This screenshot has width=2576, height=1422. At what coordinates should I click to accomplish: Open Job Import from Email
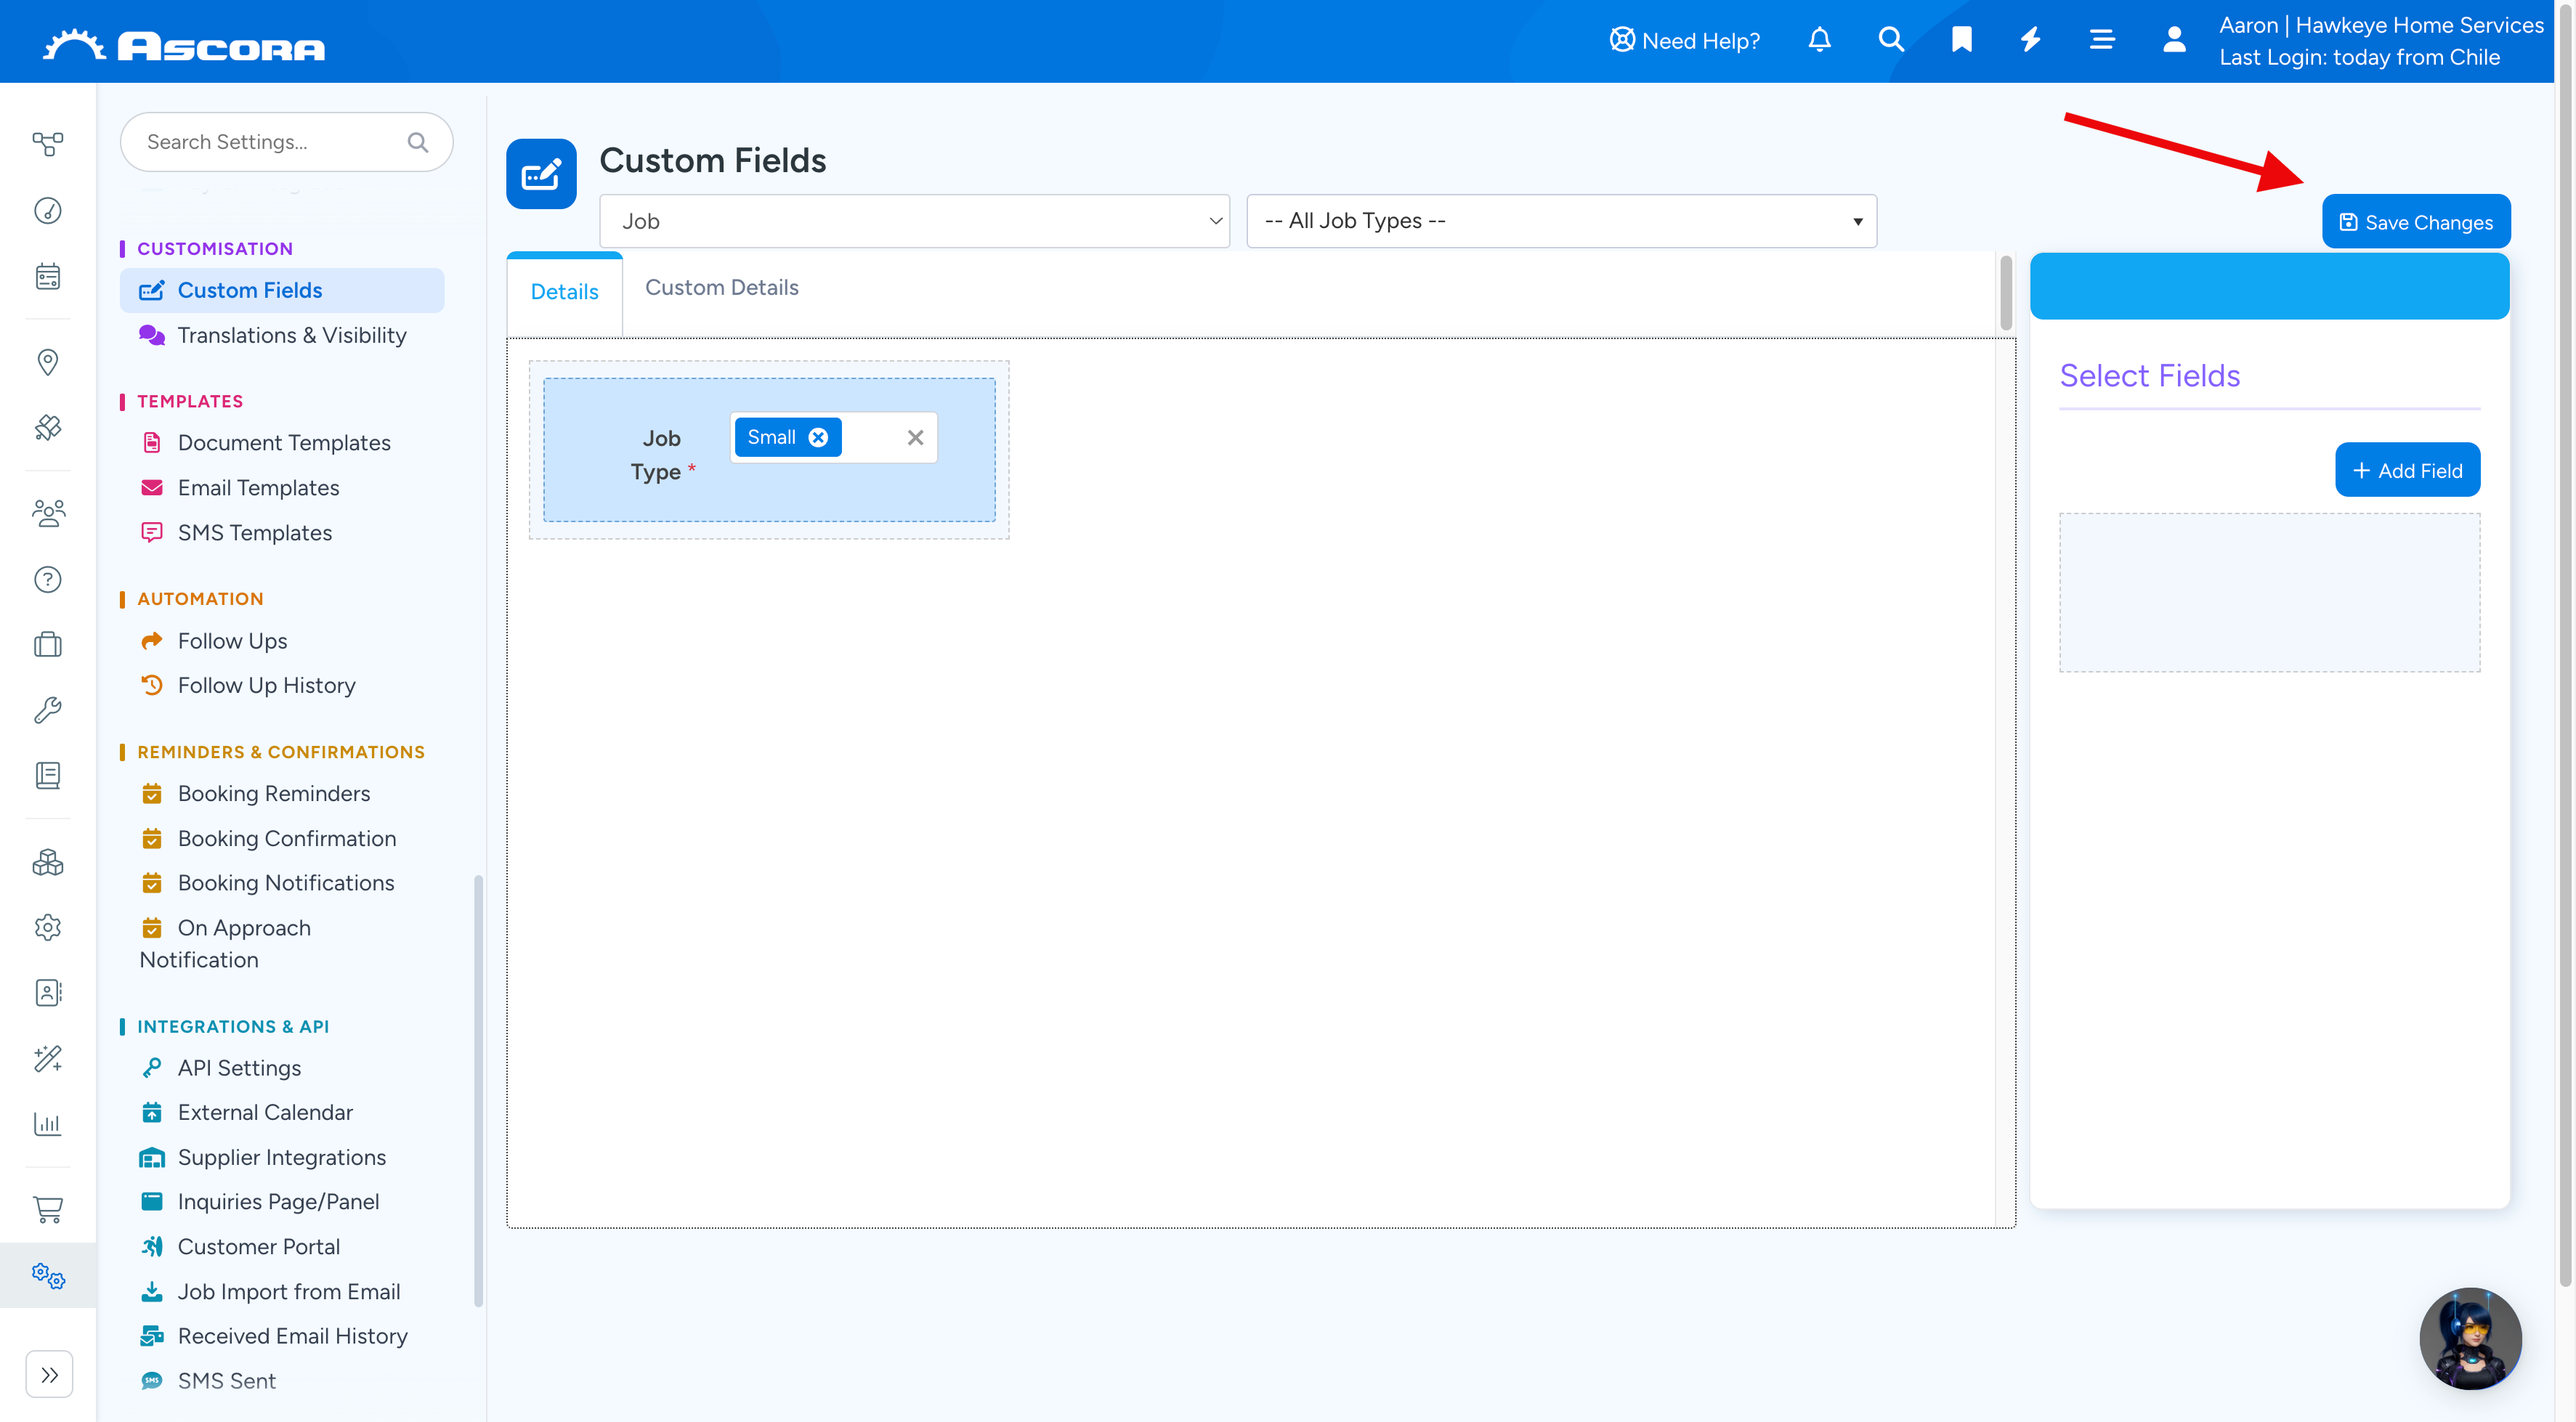coord(270,1292)
